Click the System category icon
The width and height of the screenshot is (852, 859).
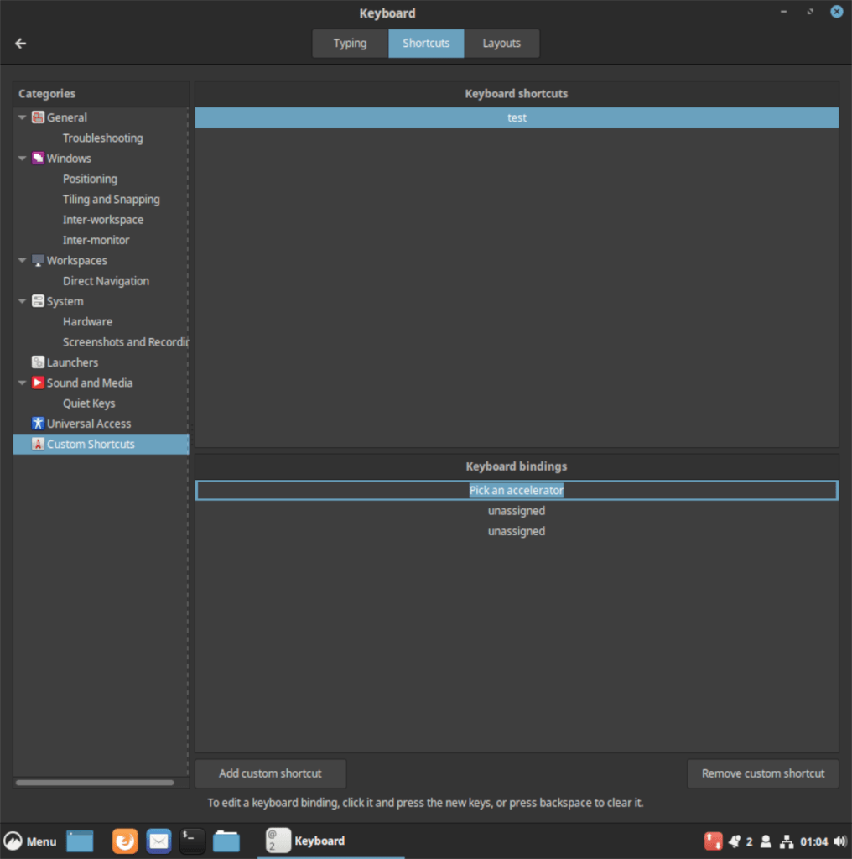(37, 301)
